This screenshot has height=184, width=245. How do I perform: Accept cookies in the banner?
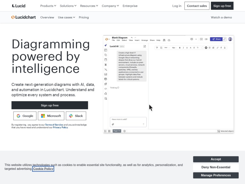[x=216, y=159]
